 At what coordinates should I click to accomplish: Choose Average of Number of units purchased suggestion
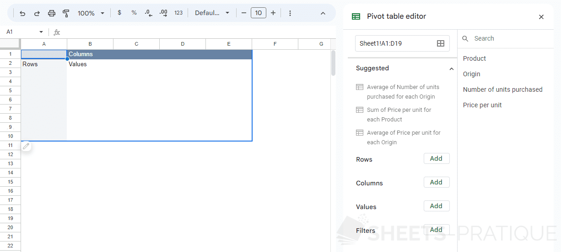pos(398,92)
